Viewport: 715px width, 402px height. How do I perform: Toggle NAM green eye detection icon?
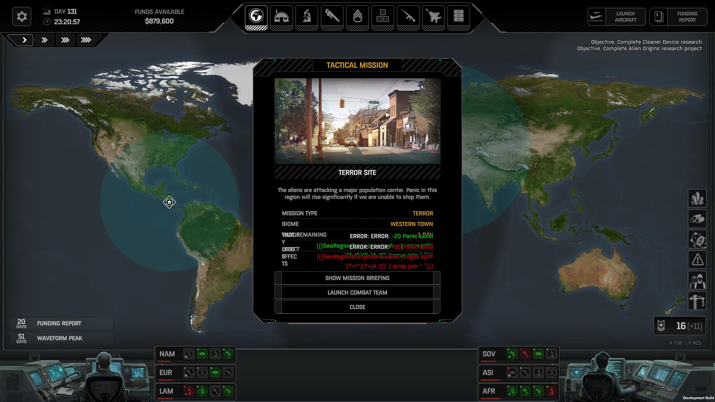pyautogui.click(x=202, y=354)
